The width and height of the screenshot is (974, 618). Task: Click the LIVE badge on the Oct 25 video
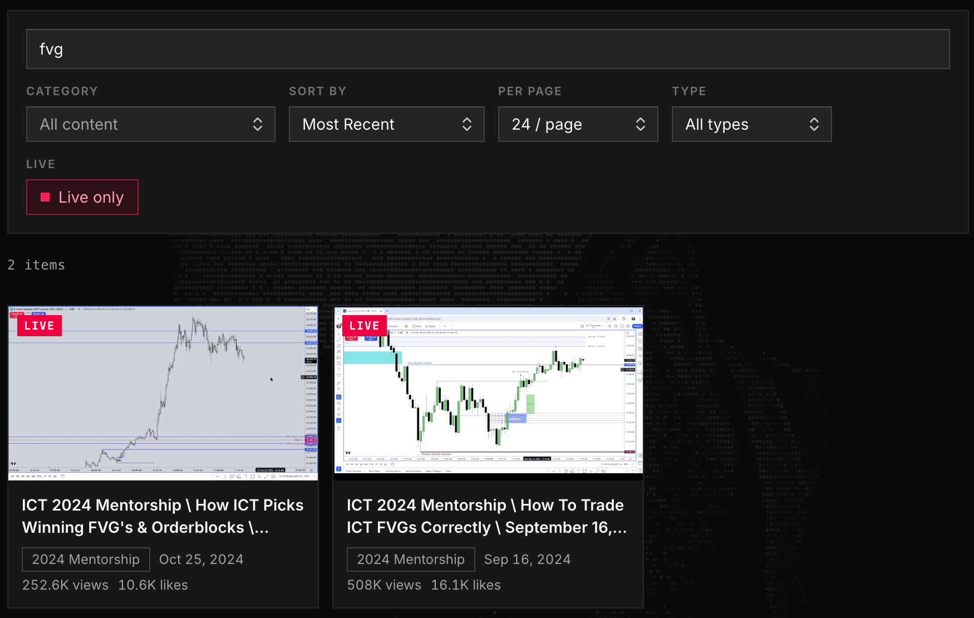[40, 326]
